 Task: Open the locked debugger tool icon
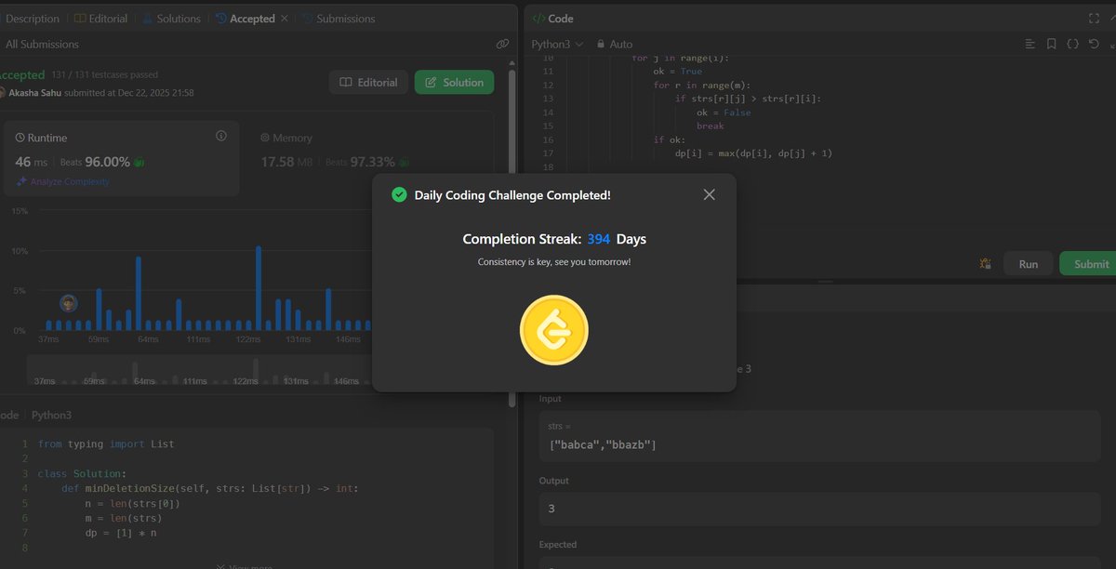(x=985, y=263)
